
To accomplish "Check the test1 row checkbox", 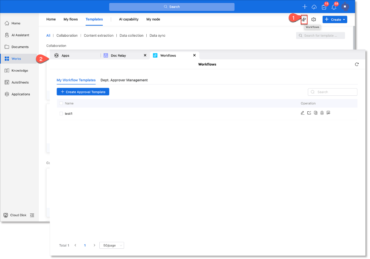I will (x=61, y=114).
